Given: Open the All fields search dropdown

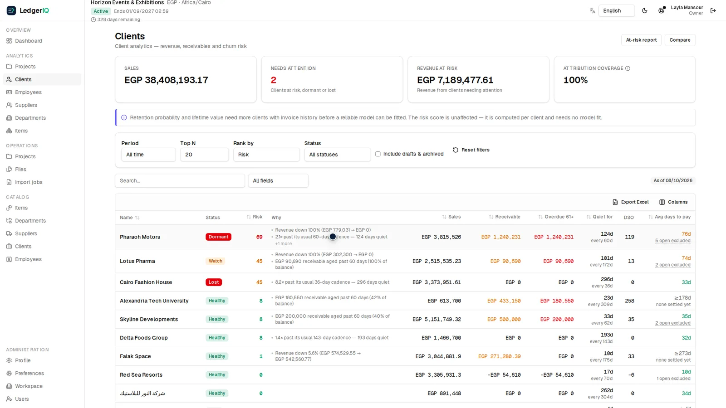Looking at the screenshot, I should (278, 181).
